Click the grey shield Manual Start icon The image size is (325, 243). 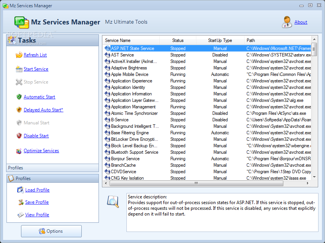[19, 123]
